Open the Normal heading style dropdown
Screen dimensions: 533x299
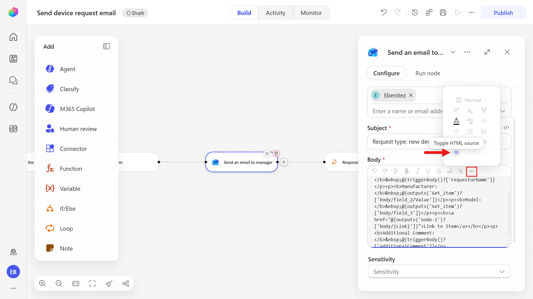tap(471, 100)
